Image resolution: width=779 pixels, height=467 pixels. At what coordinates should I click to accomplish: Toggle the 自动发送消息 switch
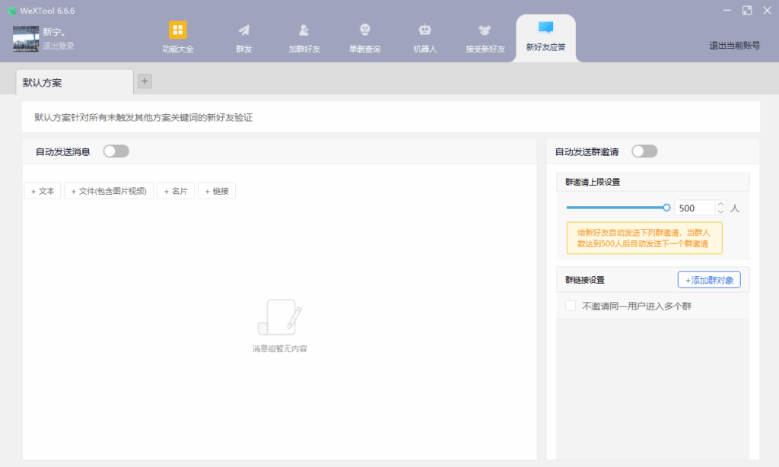(x=116, y=151)
